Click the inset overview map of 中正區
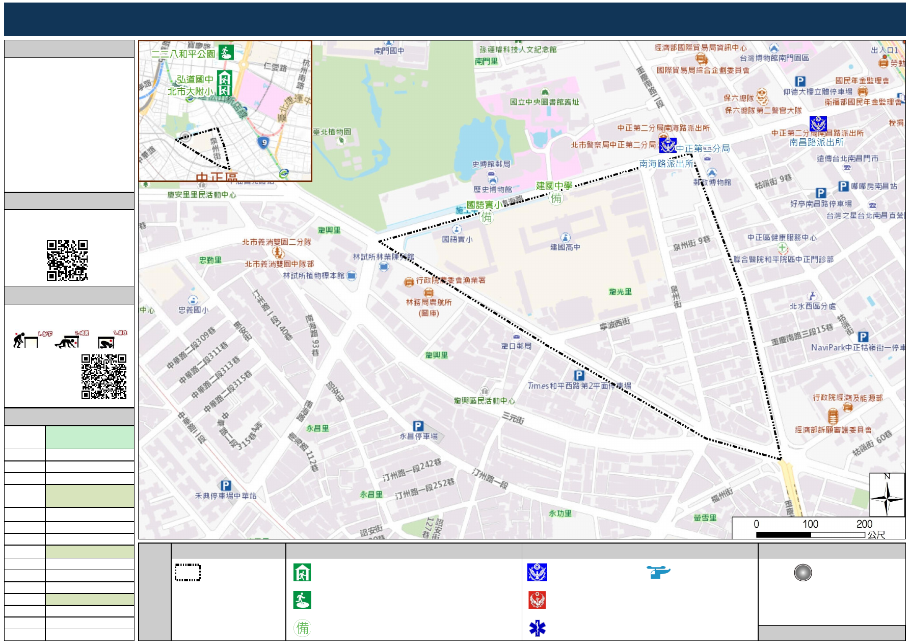The image size is (910, 644). 225,111
